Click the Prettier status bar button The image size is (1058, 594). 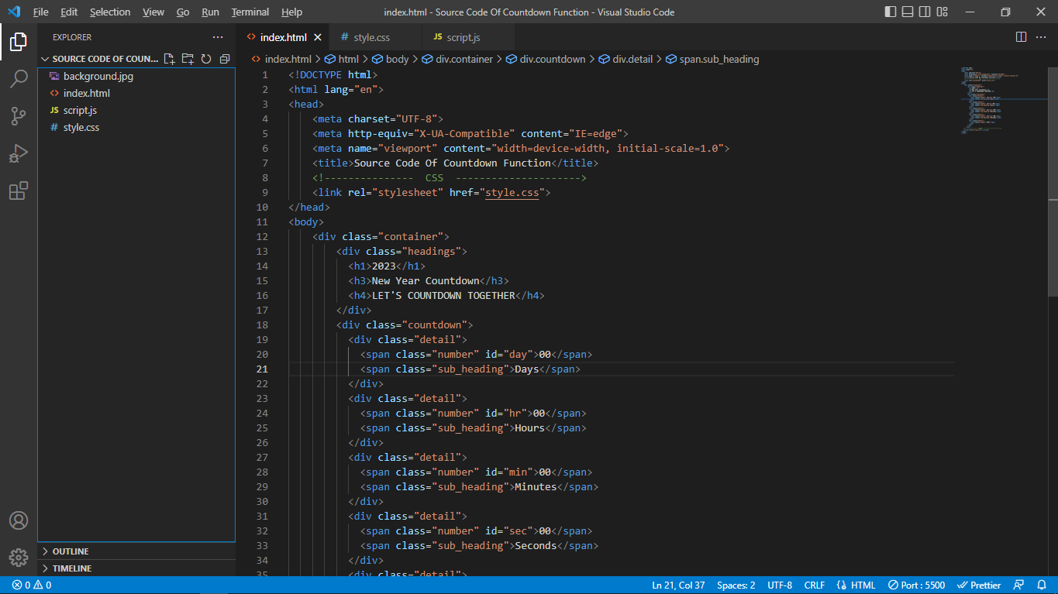click(980, 585)
